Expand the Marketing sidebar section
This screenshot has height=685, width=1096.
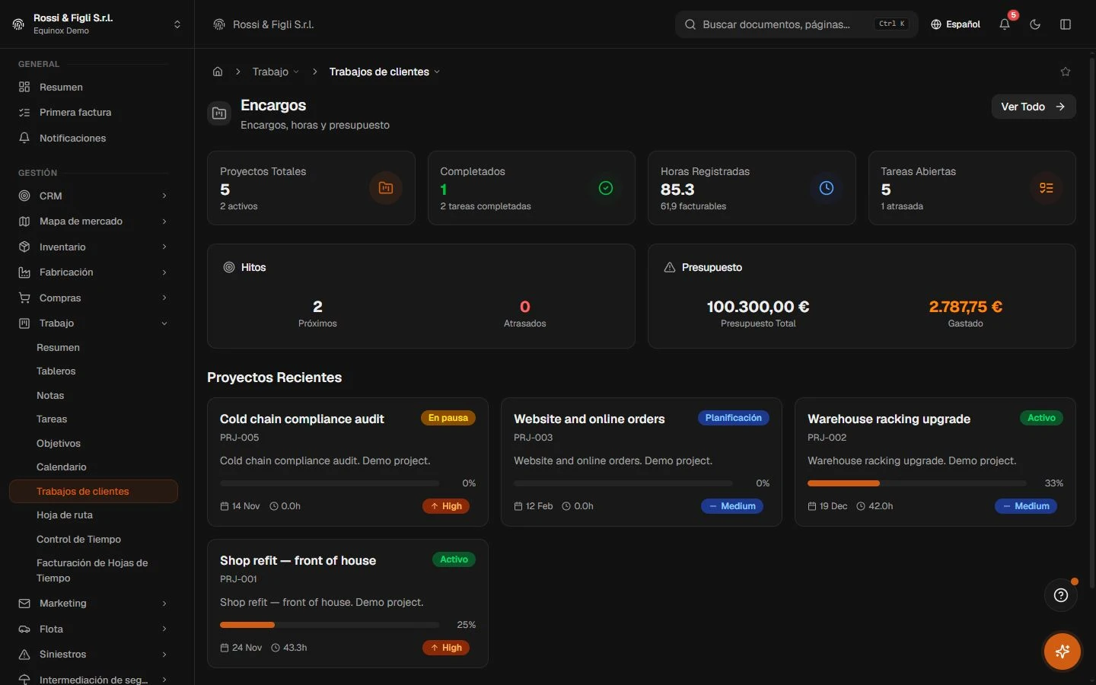pyautogui.click(x=93, y=604)
